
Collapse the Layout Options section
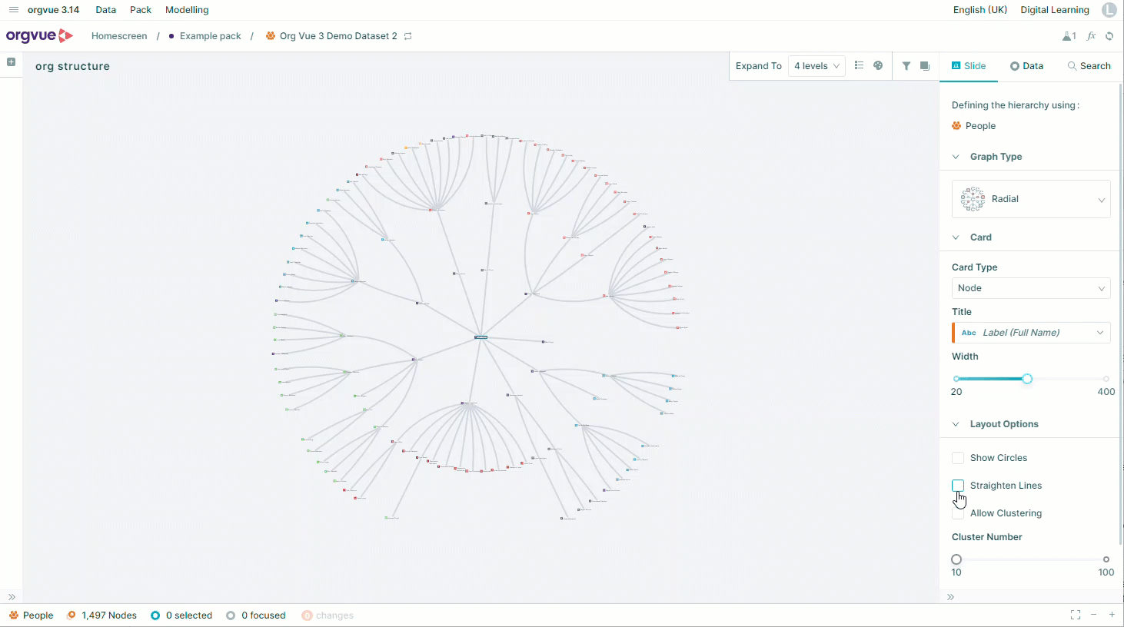(956, 424)
